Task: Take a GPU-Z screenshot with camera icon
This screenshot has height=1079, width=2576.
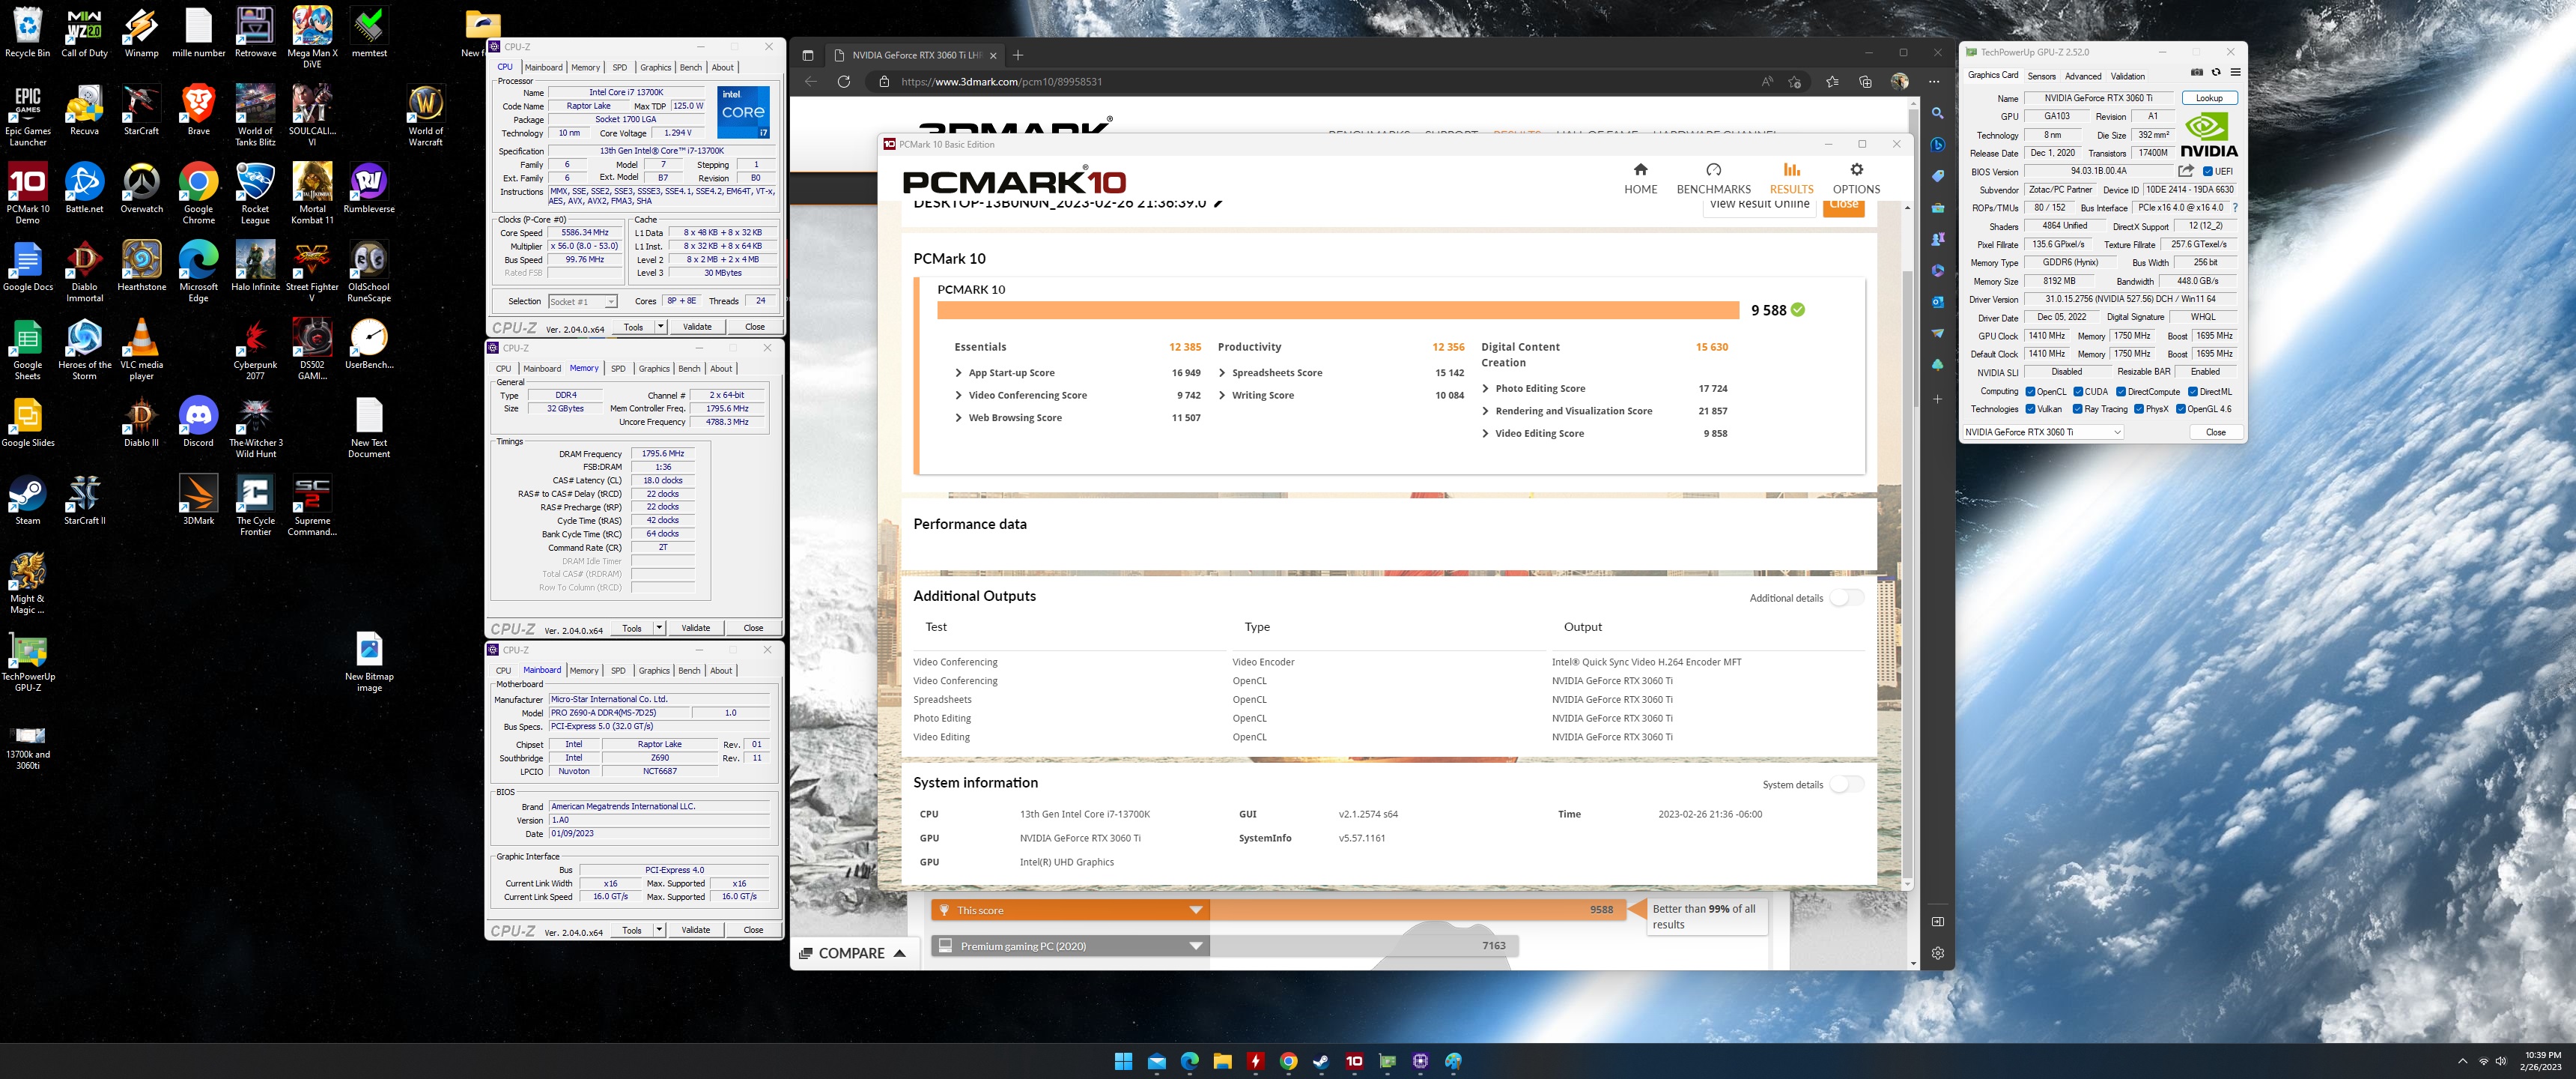Action: click(x=2196, y=72)
